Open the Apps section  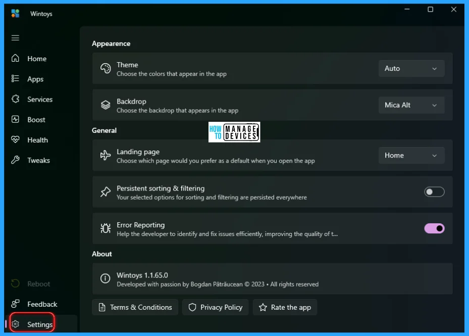41,79
